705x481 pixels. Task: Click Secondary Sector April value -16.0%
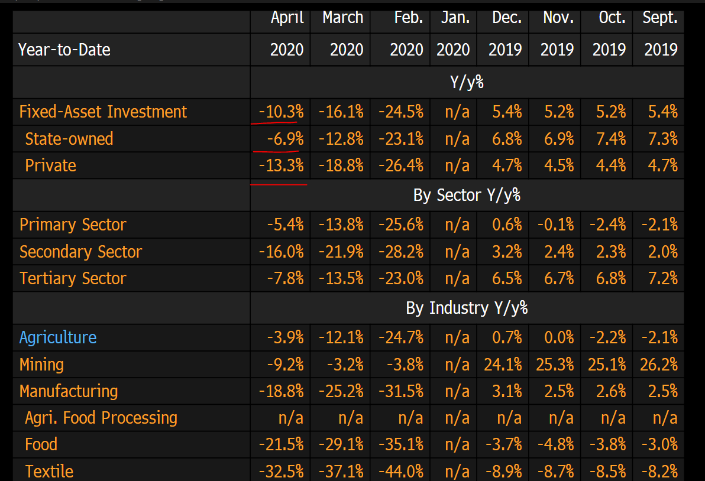point(282,252)
